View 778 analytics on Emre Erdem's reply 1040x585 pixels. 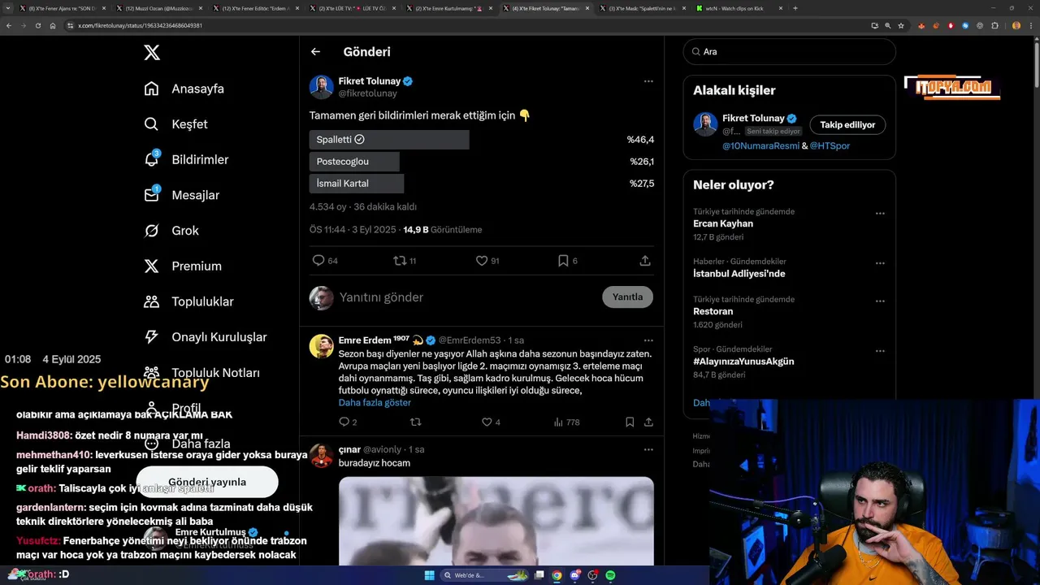[x=566, y=422]
